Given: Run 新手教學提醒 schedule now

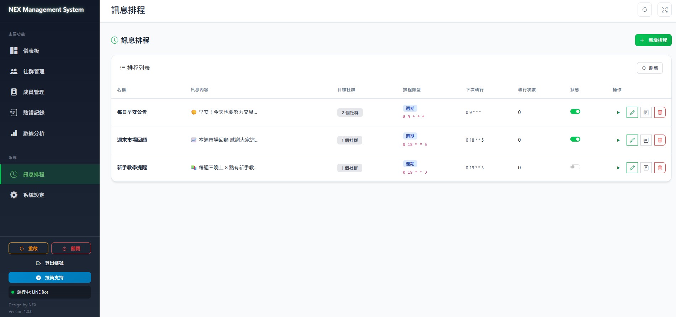Looking at the screenshot, I should point(618,168).
